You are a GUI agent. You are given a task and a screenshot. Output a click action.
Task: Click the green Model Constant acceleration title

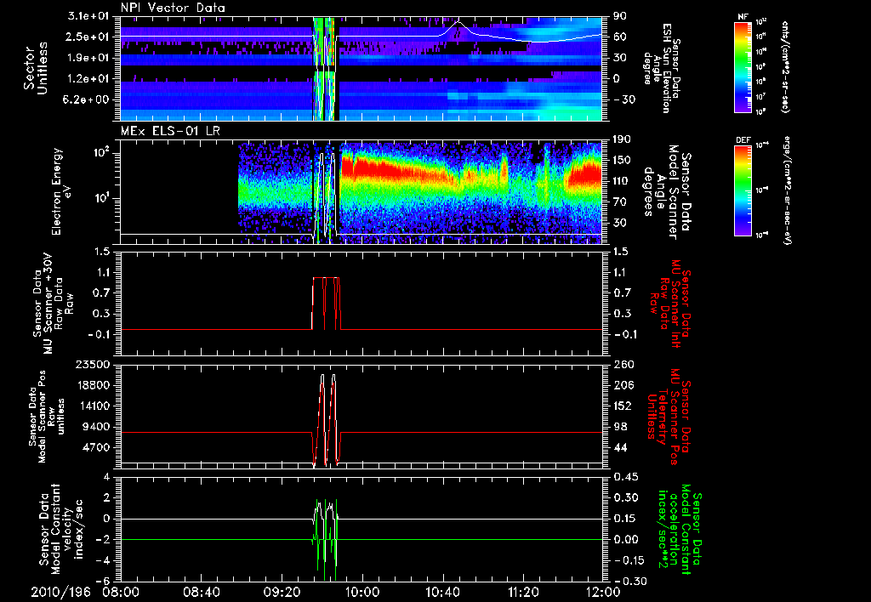click(x=679, y=529)
